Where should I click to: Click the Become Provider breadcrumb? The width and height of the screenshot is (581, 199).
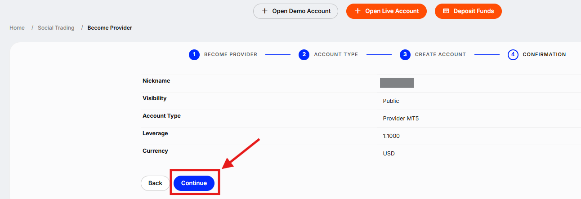click(x=110, y=28)
